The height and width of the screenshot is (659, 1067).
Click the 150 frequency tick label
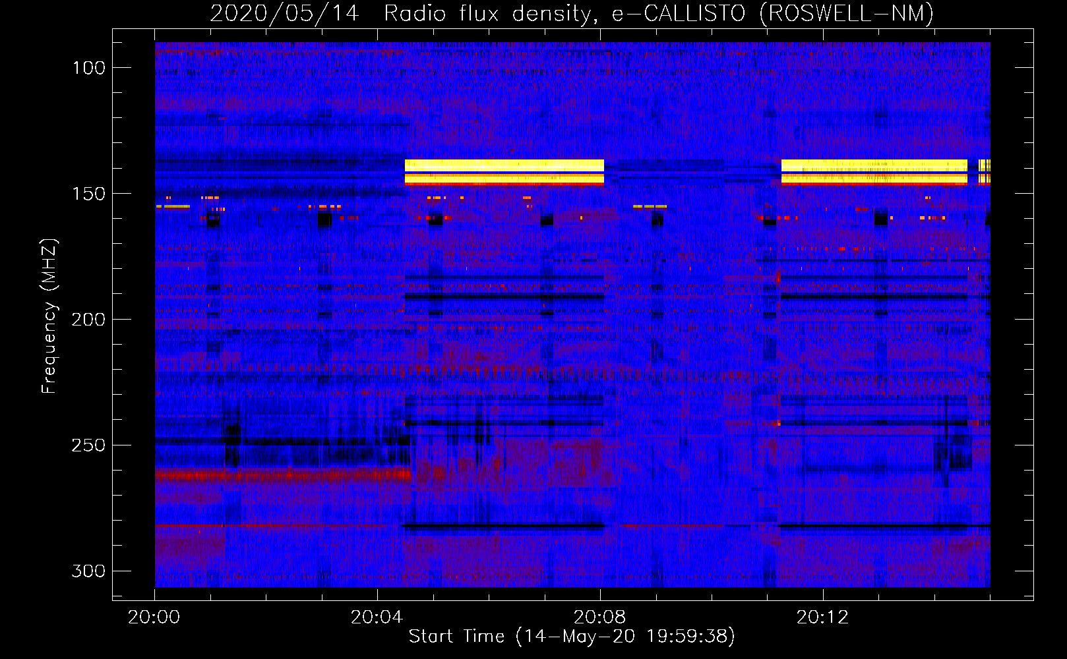tap(88, 194)
